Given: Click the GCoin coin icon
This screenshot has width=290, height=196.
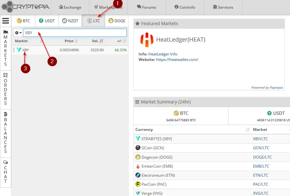Looking at the screenshot, I should point(138,148).
